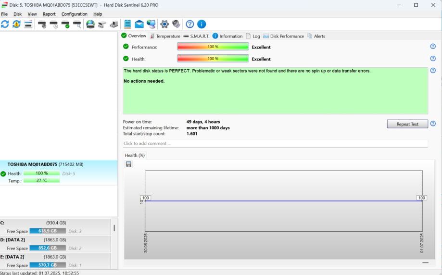Screen dimensions: 442x275
Task: Click the speaker sound toolbar icon
Action: click(x=176, y=25)
